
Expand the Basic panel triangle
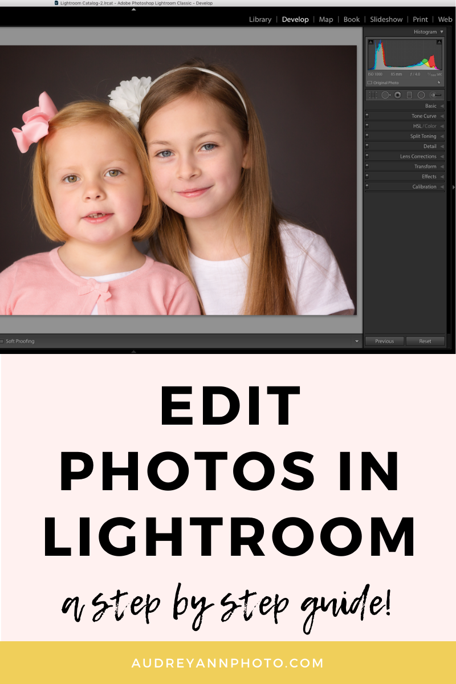tap(442, 106)
